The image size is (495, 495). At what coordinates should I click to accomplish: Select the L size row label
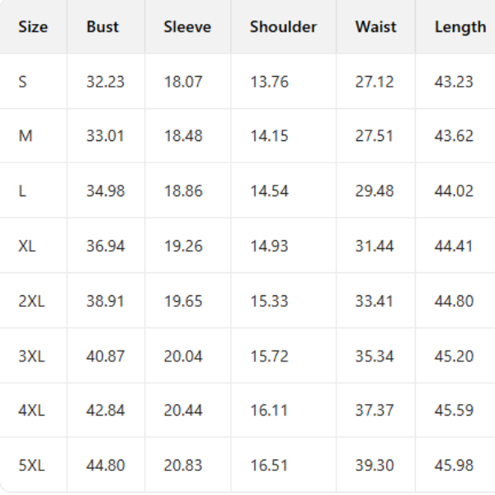pyautogui.click(x=22, y=191)
